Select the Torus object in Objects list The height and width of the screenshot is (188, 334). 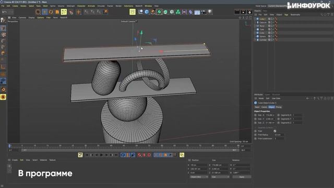[262, 26]
